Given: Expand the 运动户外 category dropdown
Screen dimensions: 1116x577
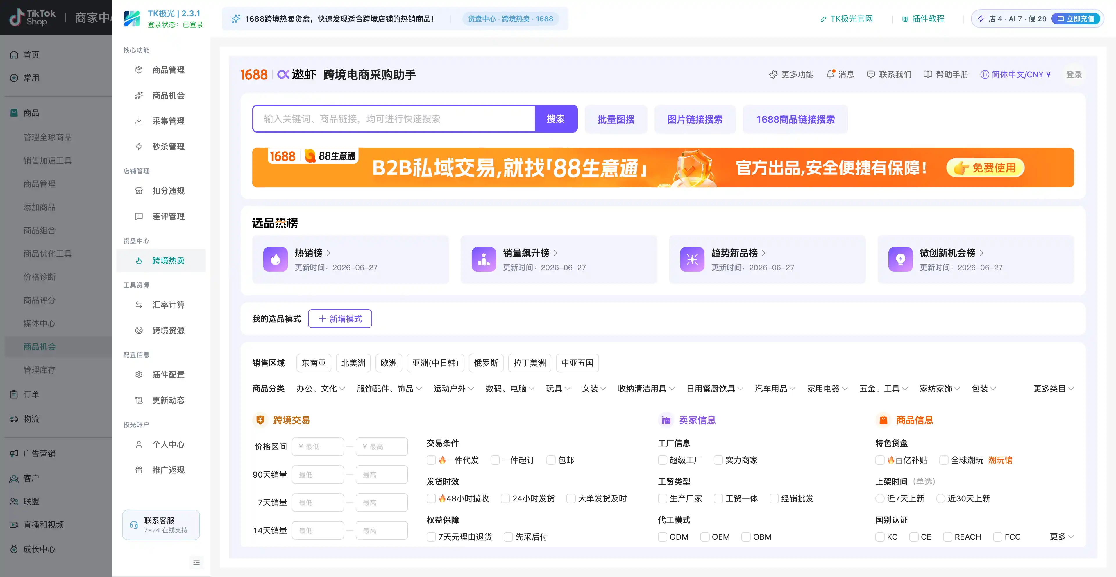Looking at the screenshot, I should pos(454,389).
